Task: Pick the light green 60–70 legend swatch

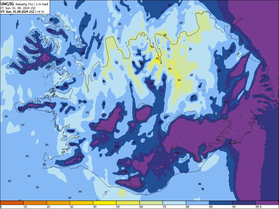Action: (x=151, y=203)
